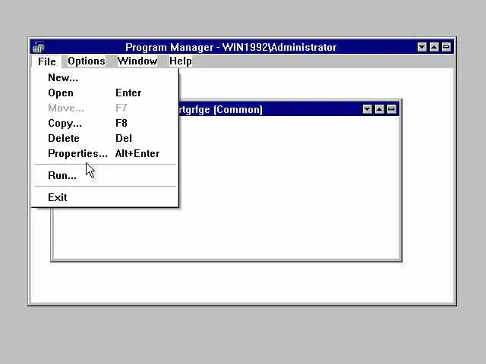This screenshot has height=364, width=486.
Task: Click Exit in the File menu
Action: pyautogui.click(x=105, y=197)
